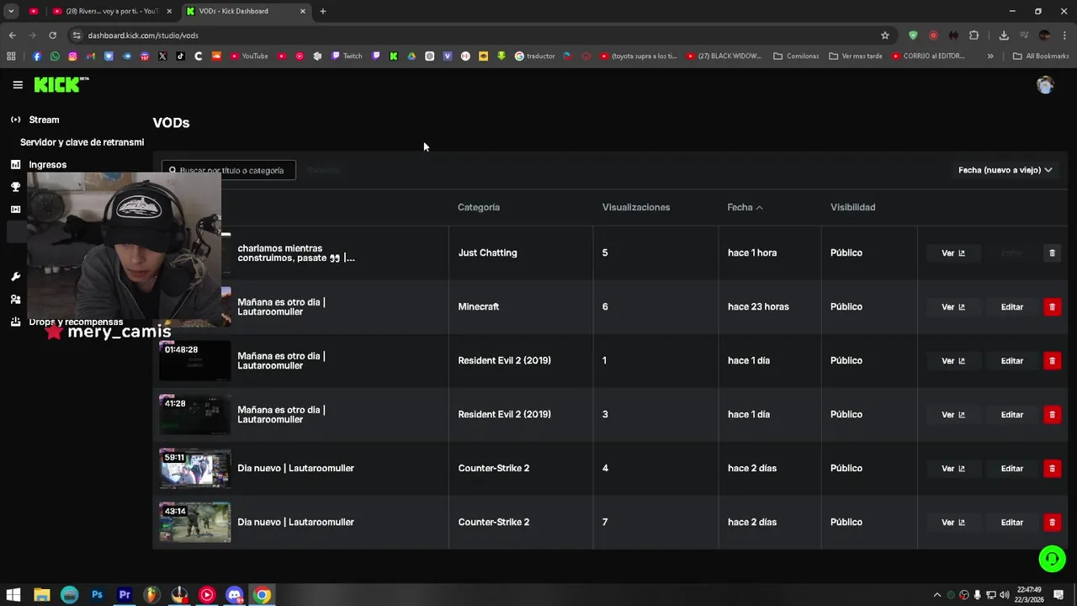Open the taskbar clock and date
Image resolution: width=1077 pixels, height=606 pixels.
pyautogui.click(x=1030, y=595)
